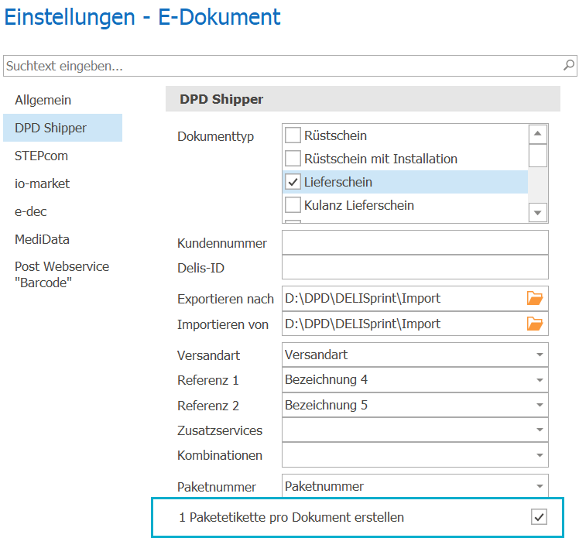Click the Delis-ID input field
Viewport: 579px width, 538px height.
[x=415, y=267]
